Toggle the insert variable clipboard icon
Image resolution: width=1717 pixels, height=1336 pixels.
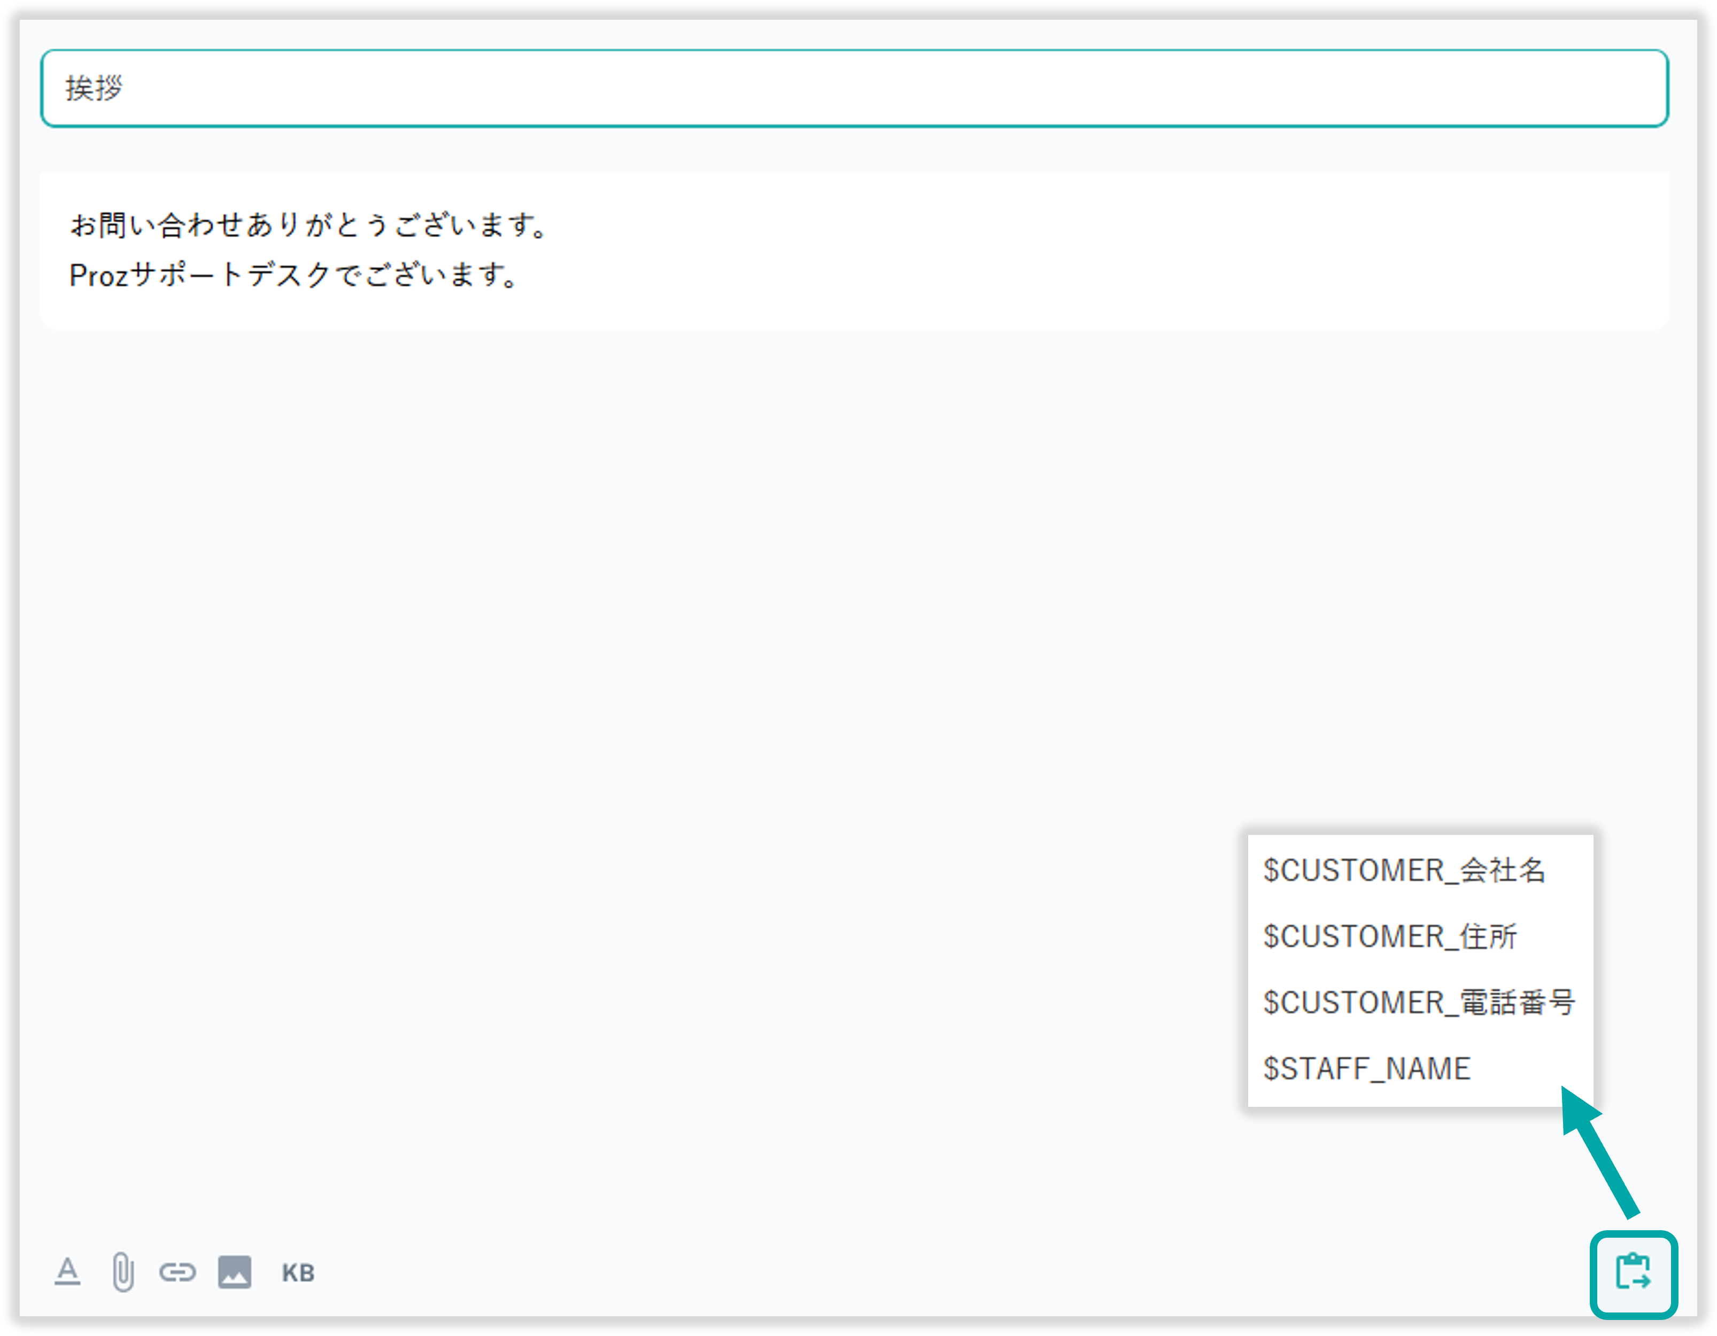(x=1633, y=1272)
